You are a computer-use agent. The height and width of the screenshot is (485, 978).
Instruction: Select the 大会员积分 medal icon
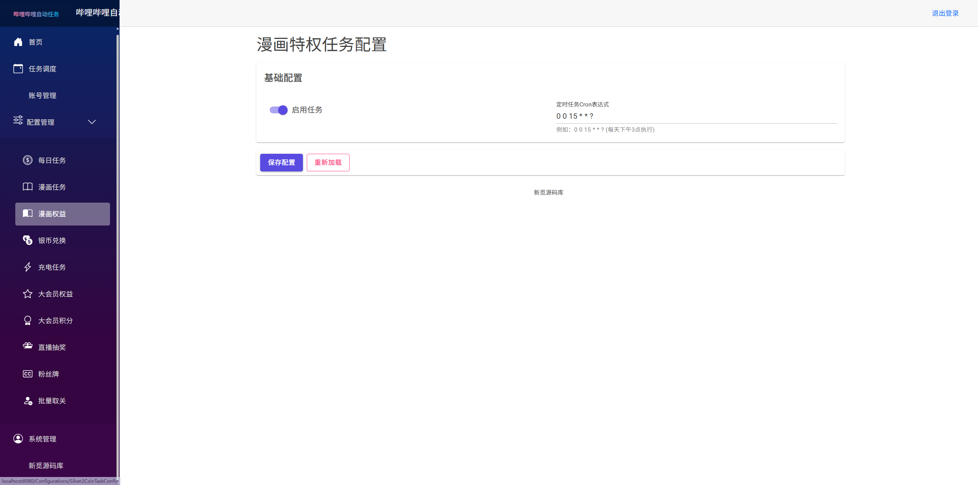point(27,320)
